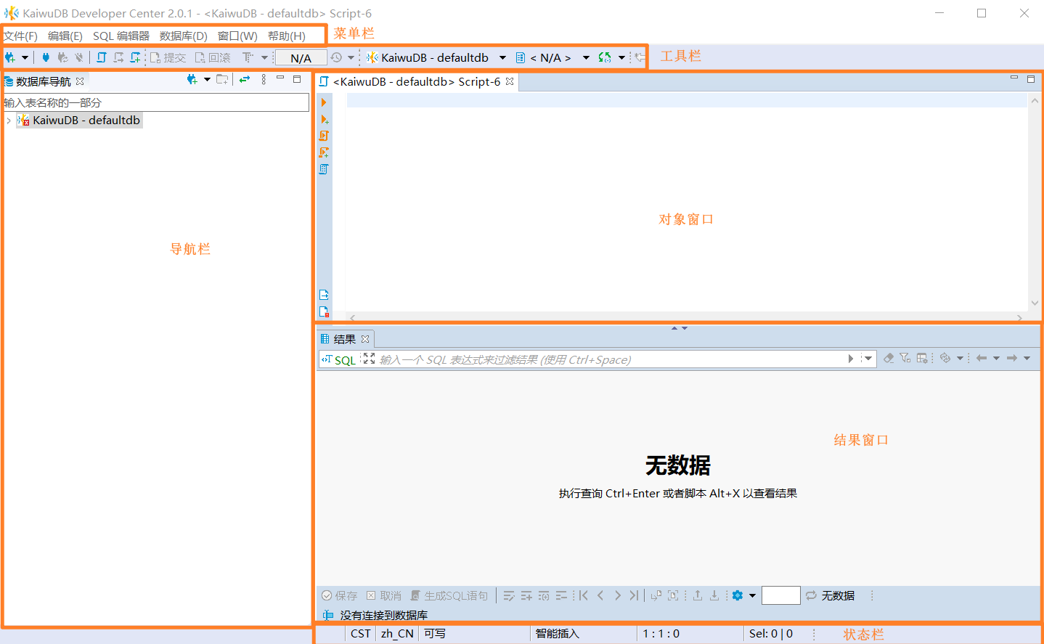Close the Script-6 editor tab
This screenshot has width=1044, height=644.
(x=510, y=81)
